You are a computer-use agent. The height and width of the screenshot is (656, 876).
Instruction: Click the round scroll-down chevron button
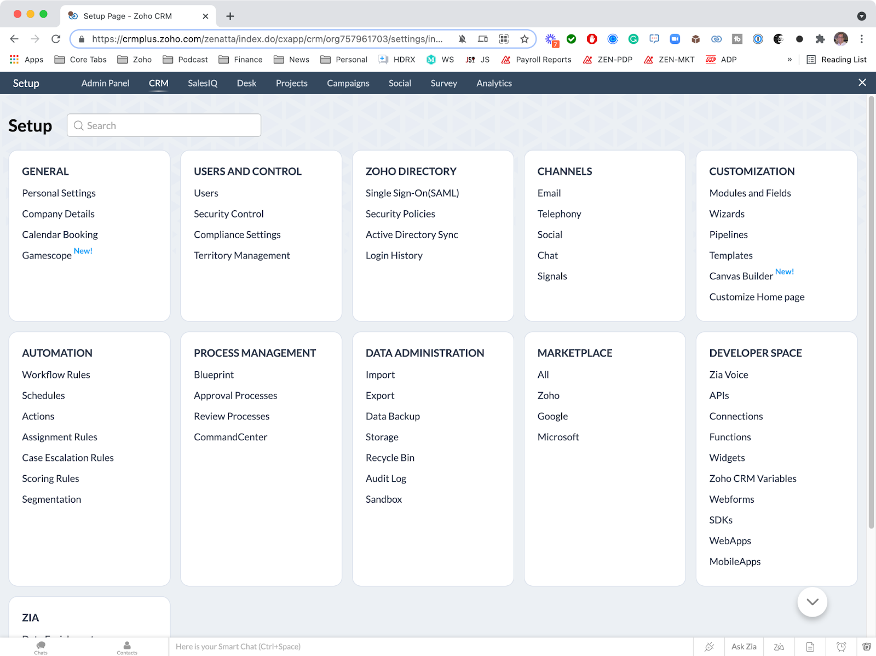coord(812,602)
